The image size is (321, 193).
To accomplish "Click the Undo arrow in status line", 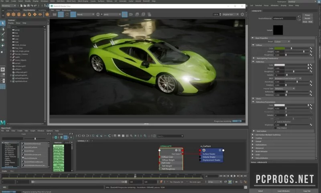I will coord(32,6).
